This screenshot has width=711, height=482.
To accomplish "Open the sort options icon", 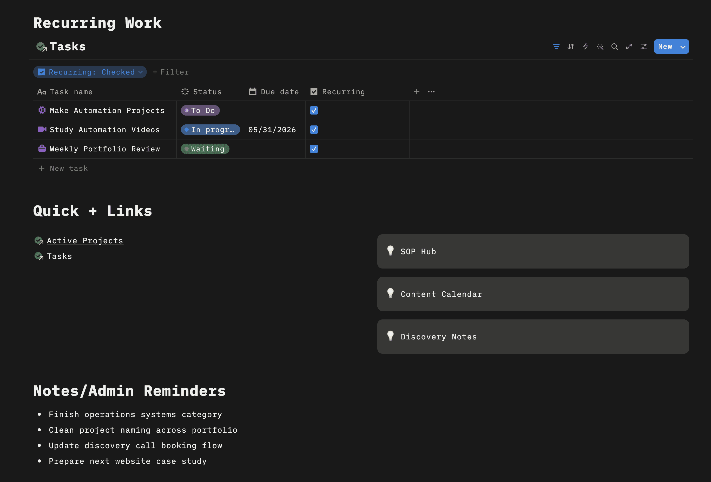I will pos(571,46).
